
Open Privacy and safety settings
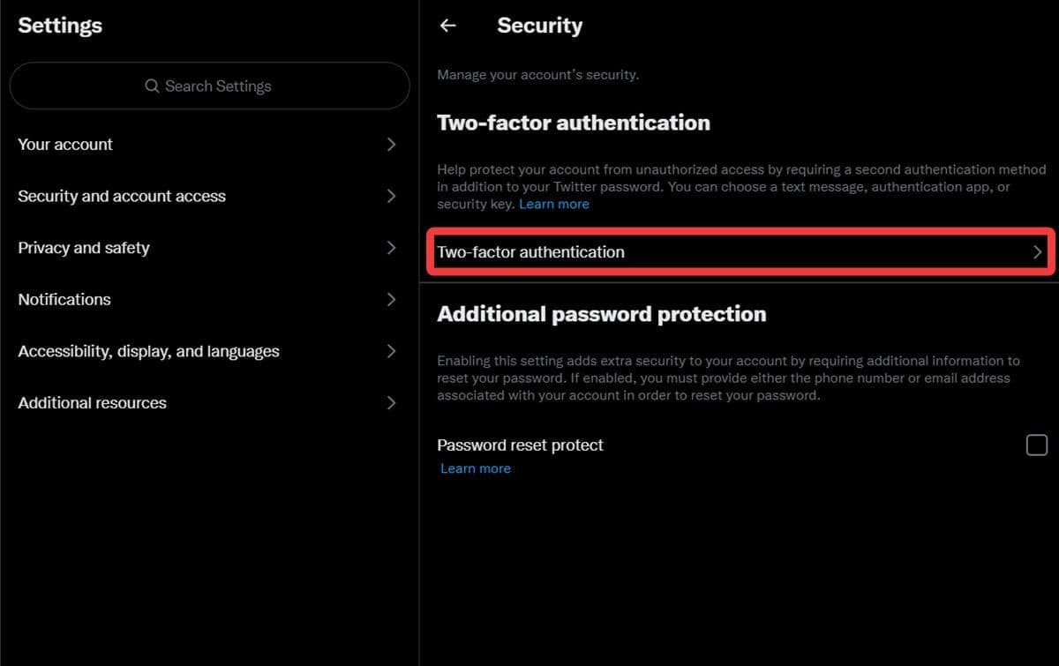[84, 248]
